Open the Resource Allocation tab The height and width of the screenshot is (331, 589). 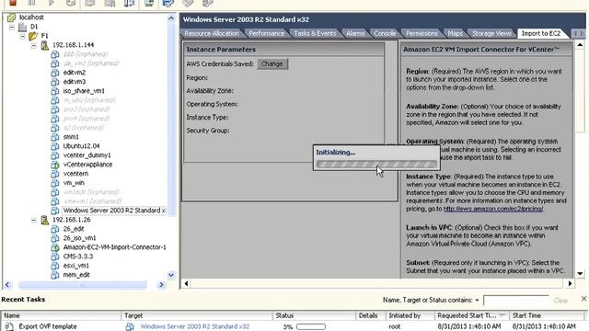[x=212, y=33]
